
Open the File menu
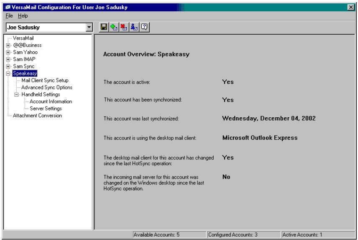(9, 16)
